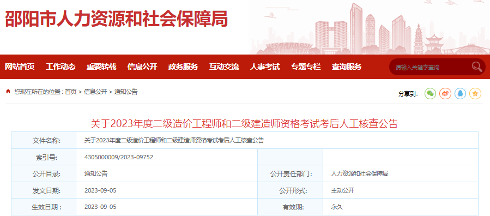
Task: Open 网站首页 menu item
Action: click(20, 67)
